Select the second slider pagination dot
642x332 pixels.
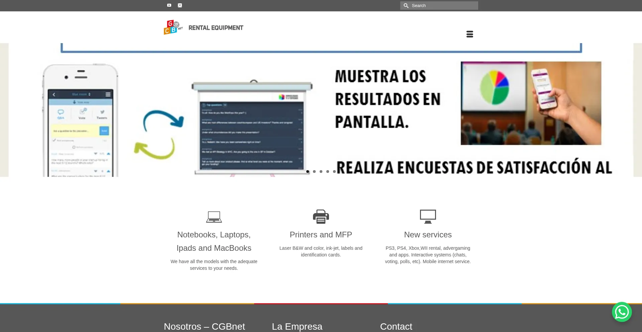[x=314, y=172]
